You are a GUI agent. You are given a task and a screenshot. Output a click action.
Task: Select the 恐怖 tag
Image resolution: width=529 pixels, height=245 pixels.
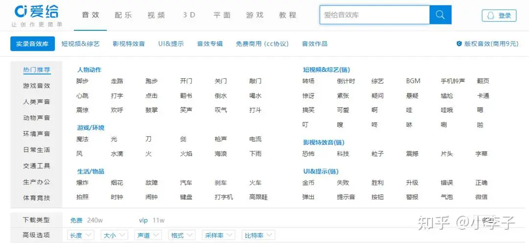coord(309,153)
